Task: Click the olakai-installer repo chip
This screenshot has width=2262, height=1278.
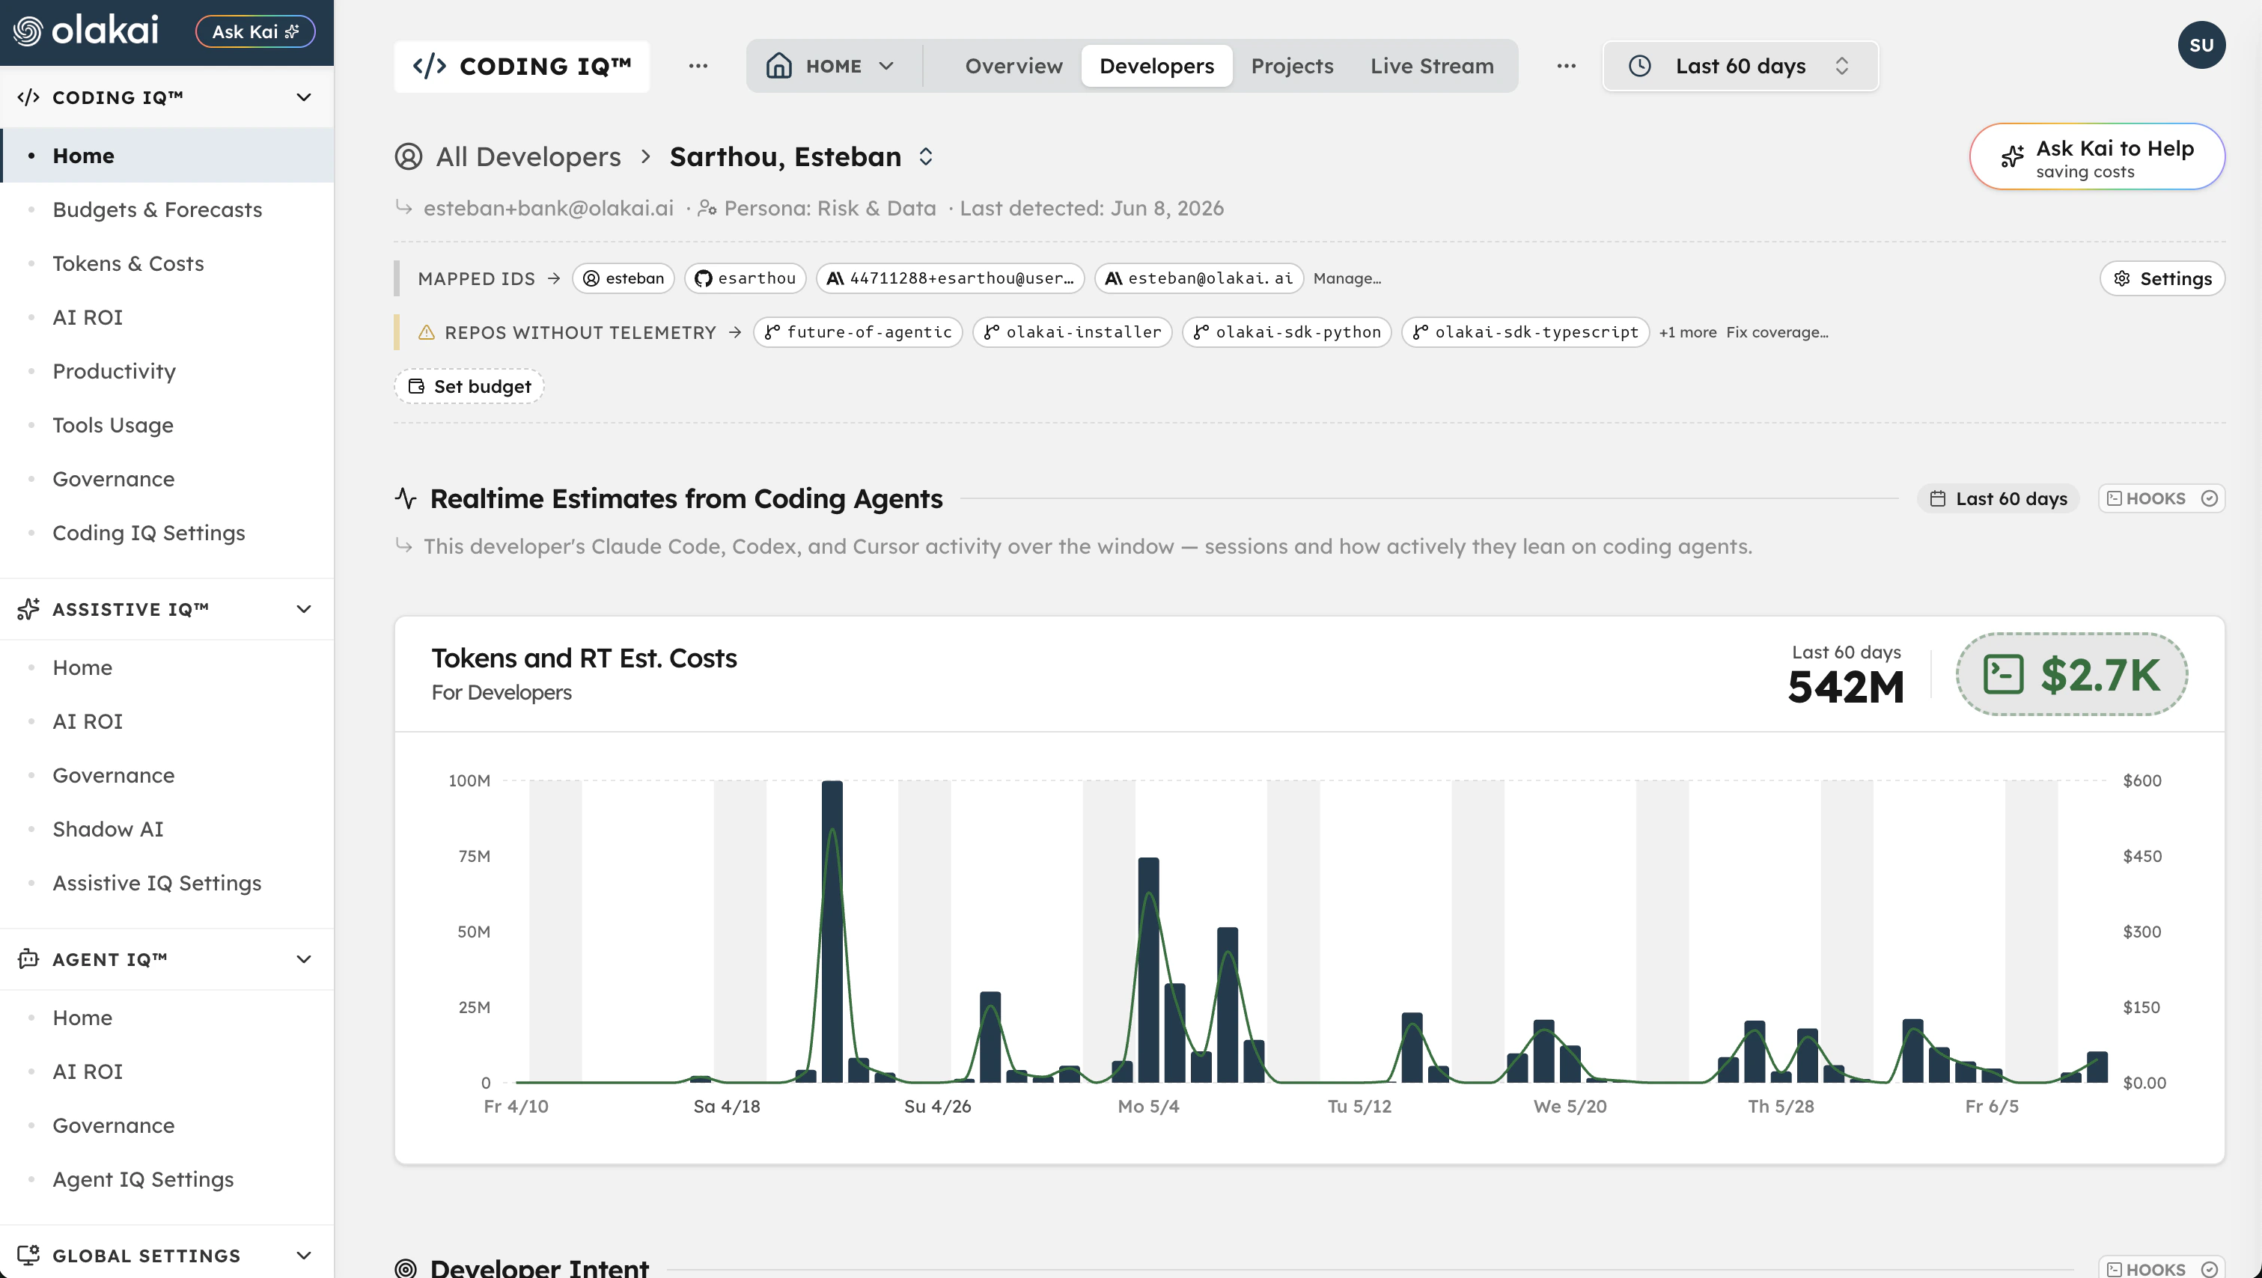Action: (x=1072, y=331)
